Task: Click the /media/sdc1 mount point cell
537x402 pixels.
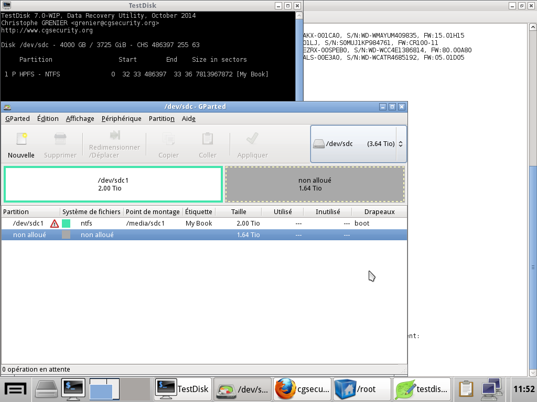Action: coord(146,224)
